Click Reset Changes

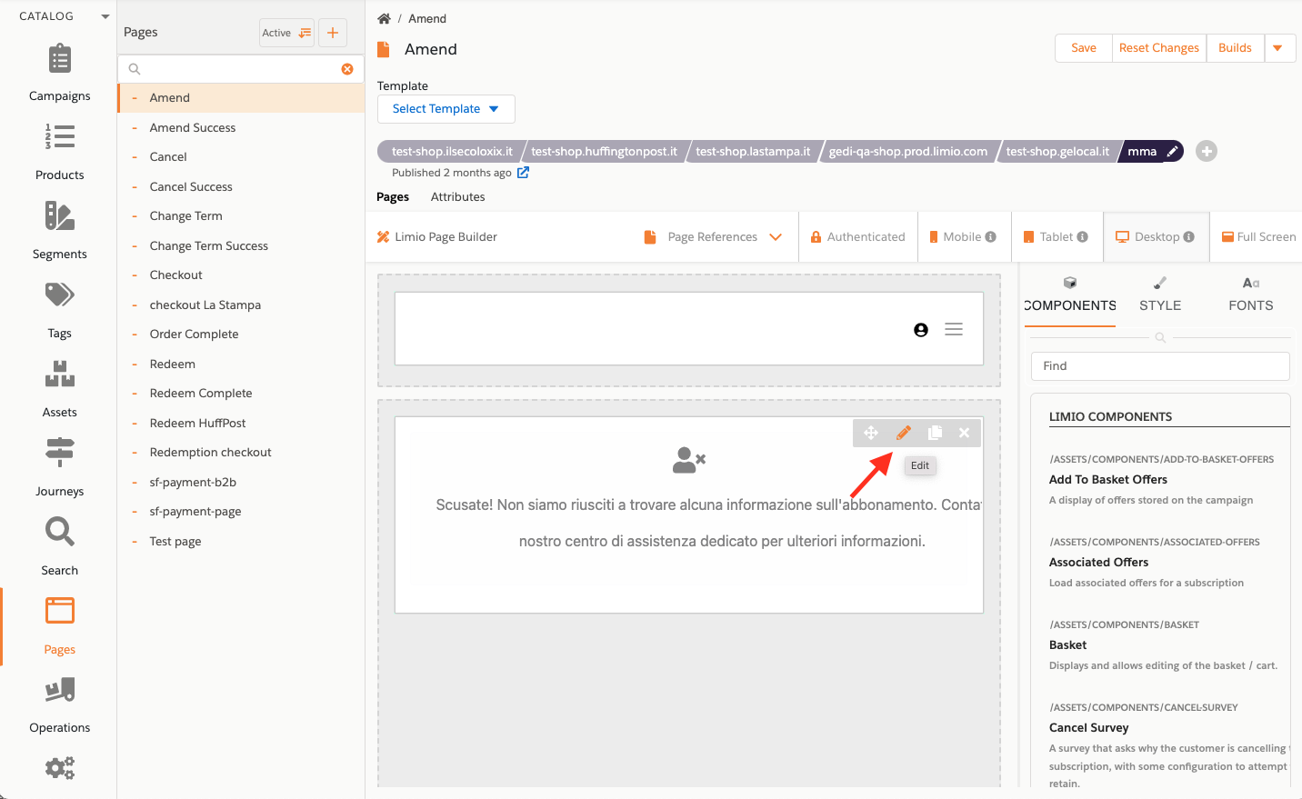[x=1158, y=48]
